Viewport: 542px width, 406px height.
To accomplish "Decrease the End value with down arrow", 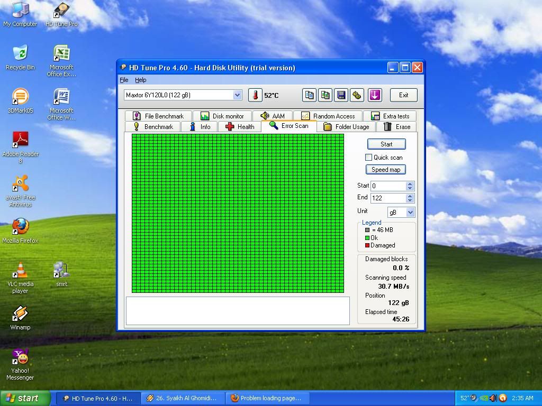I will point(410,200).
